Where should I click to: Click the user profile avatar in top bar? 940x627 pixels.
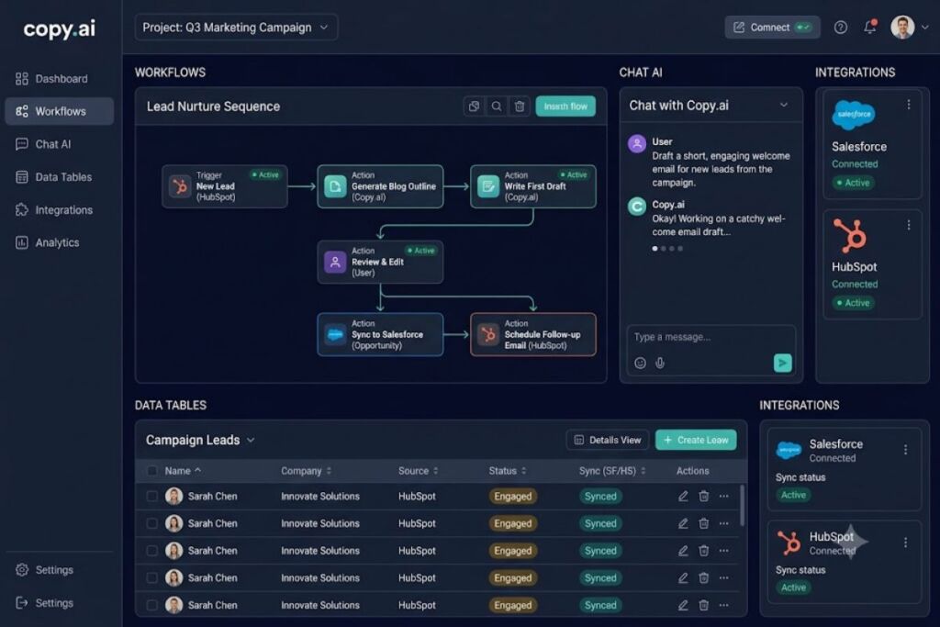click(902, 27)
